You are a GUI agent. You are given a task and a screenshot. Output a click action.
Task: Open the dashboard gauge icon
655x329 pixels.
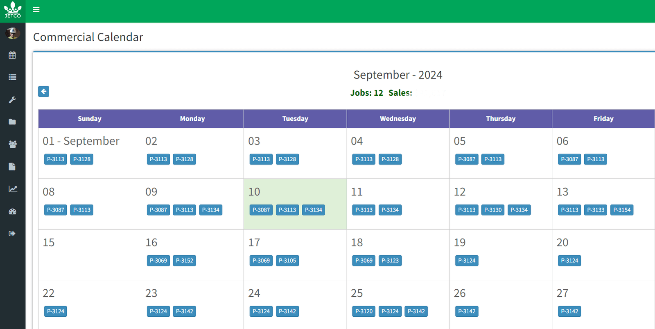12,212
